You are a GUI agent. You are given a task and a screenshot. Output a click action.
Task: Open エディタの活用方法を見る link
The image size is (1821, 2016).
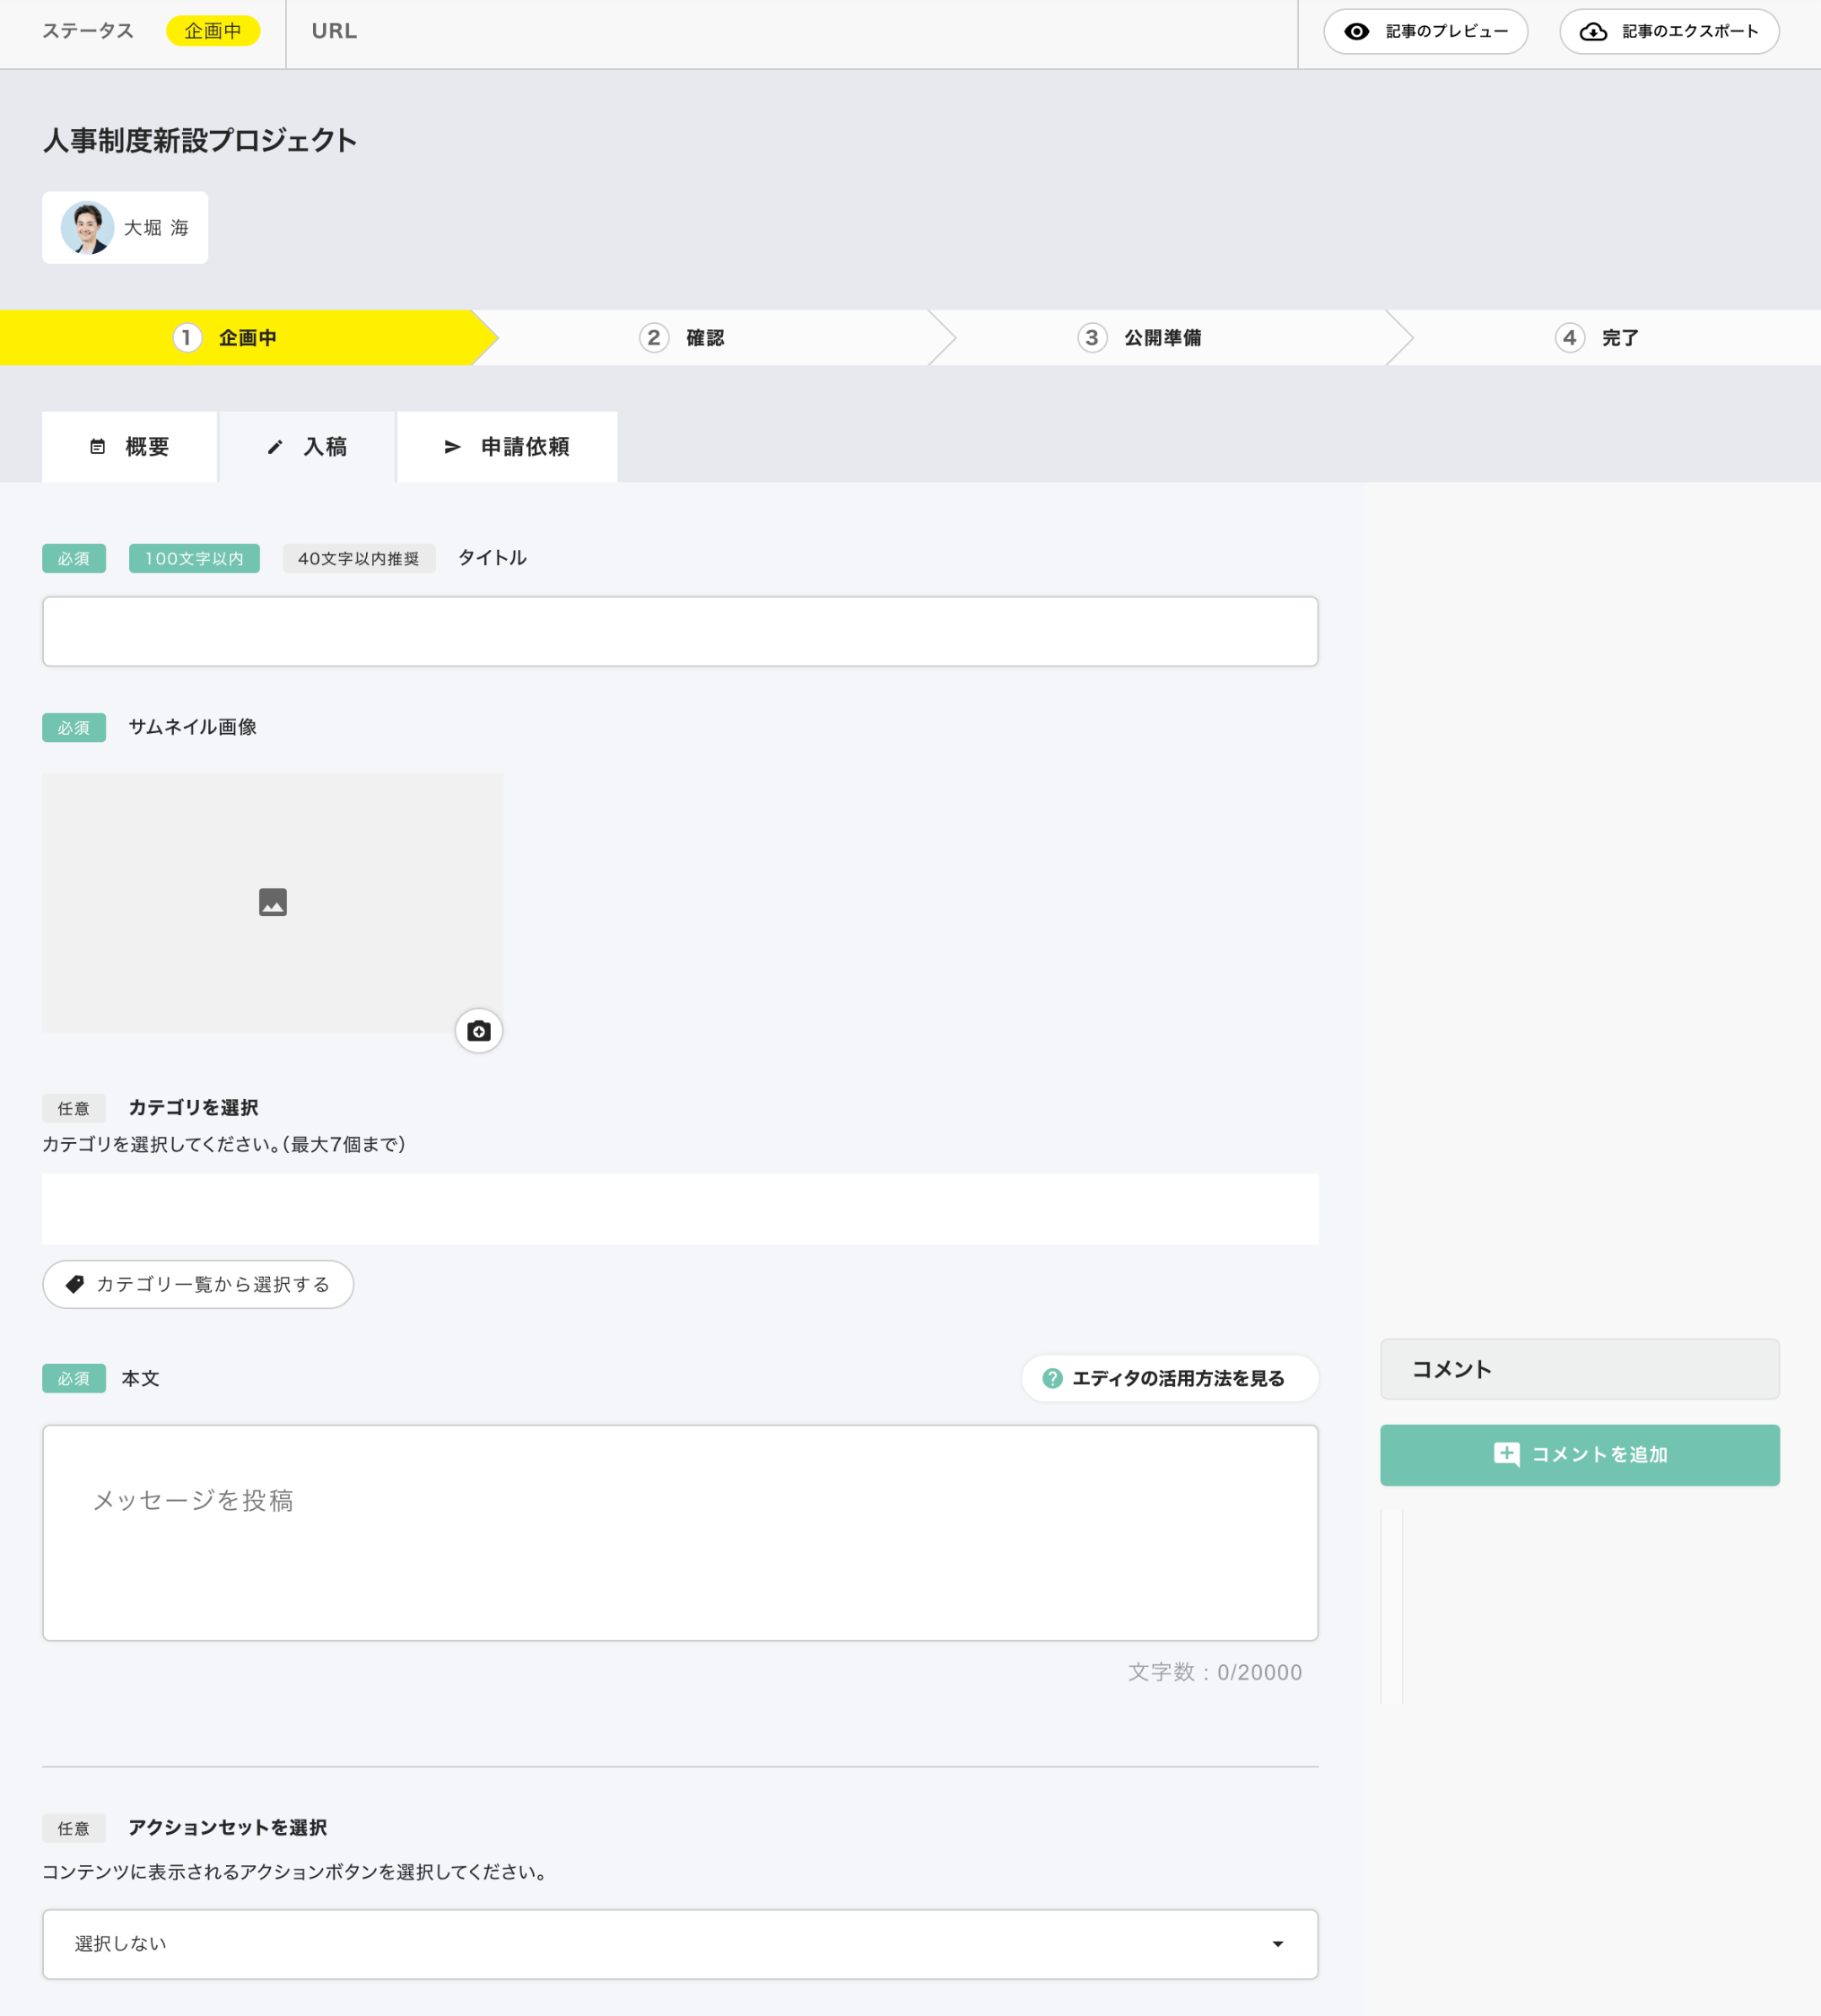click(1169, 1378)
